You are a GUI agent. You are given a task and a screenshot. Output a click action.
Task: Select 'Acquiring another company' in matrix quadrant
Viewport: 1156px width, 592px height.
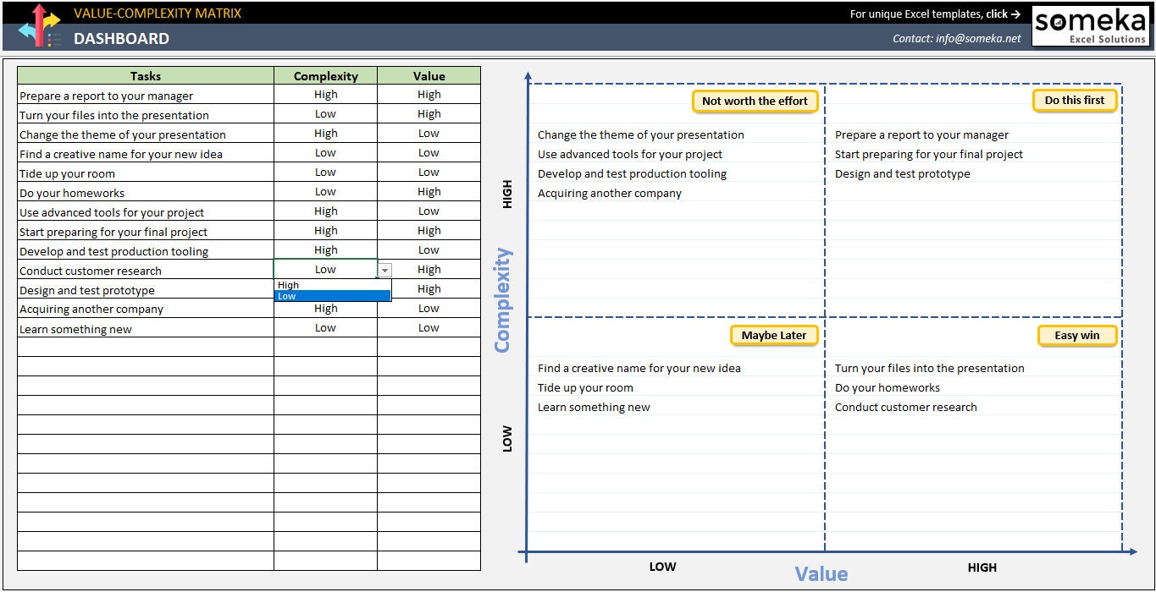point(610,193)
